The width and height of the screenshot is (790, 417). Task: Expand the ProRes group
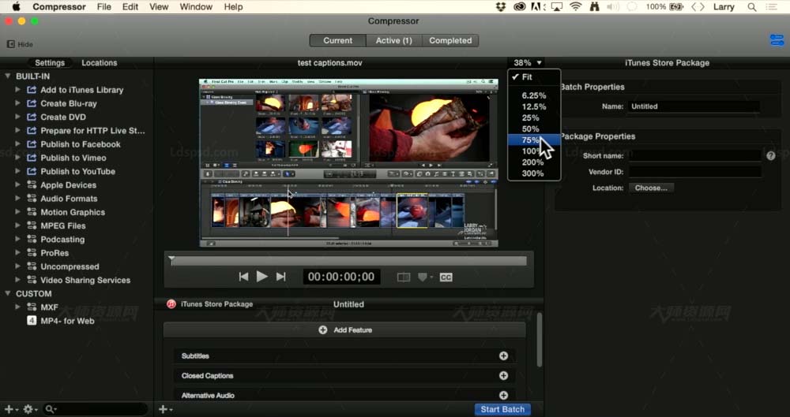click(x=17, y=252)
